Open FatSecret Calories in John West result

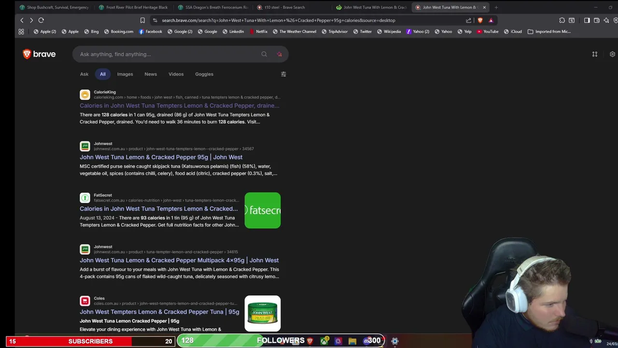pos(159,209)
